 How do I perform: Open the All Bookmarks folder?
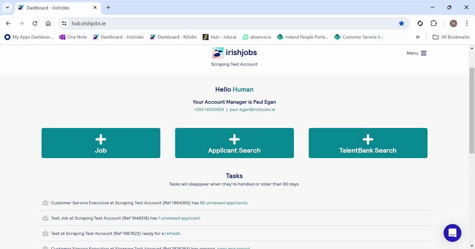click(x=451, y=37)
